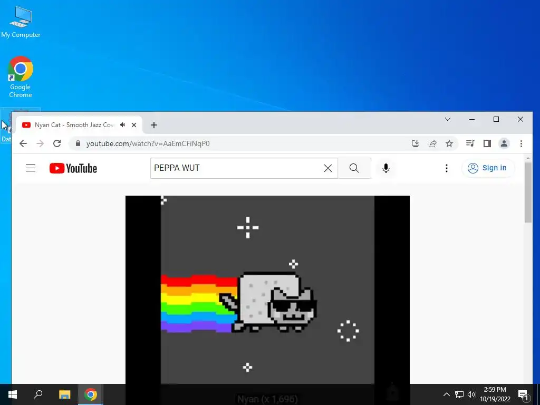
Task: Open File Explorer from the taskbar
Action: point(64,394)
